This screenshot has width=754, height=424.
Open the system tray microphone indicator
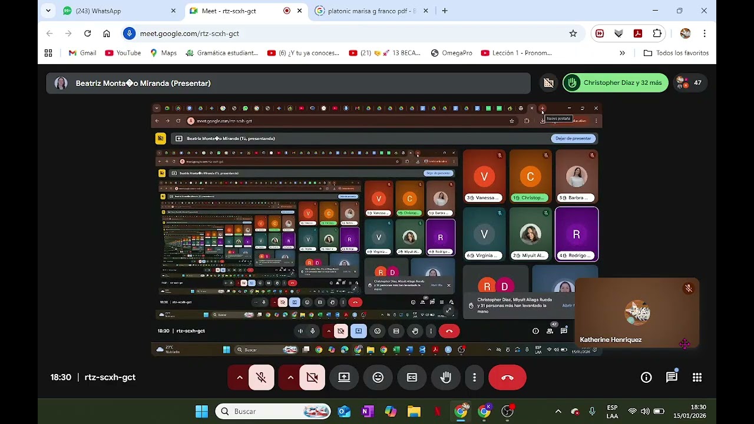tap(592, 411)
